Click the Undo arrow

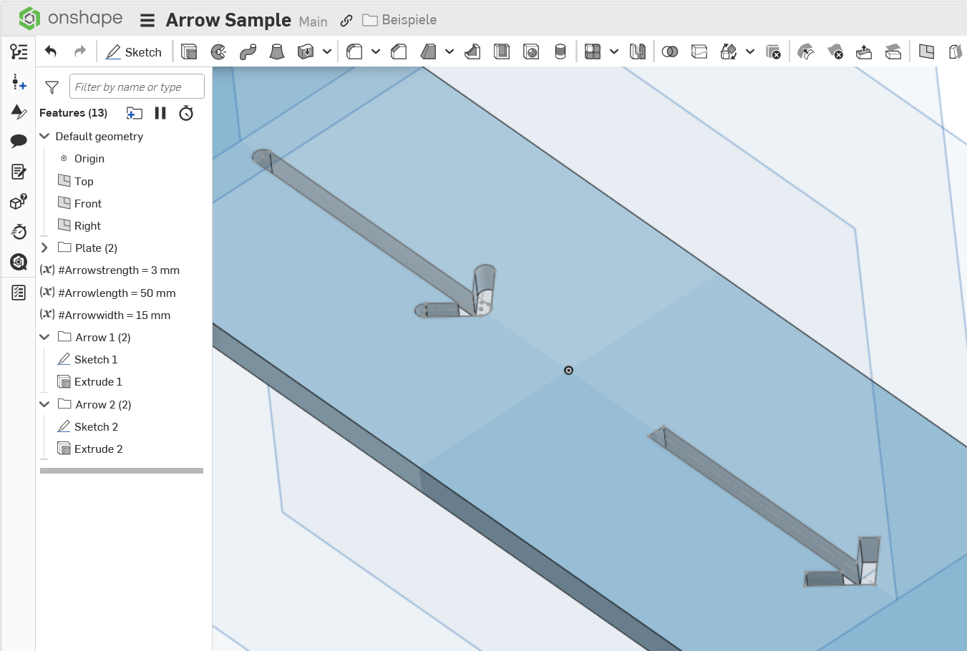click(50, 51)
